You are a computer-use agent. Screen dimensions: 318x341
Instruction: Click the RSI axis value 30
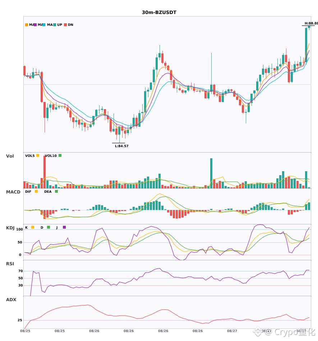[x=21, y=285]
